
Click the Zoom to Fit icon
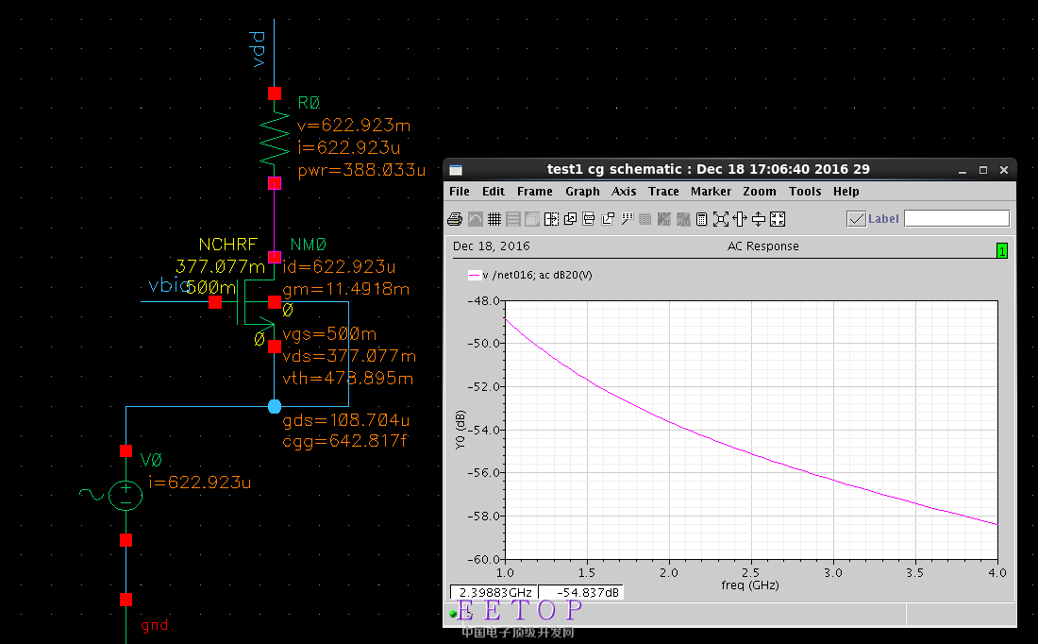coord(721,219)
